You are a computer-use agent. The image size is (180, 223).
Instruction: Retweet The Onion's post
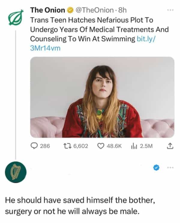(66, 146)
